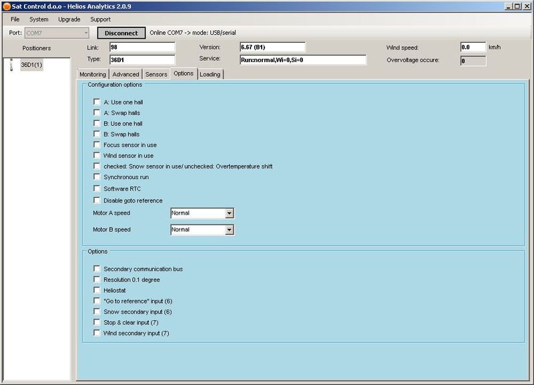Switch to the Loading tab
This screenshot has width=534, height=385.
click(x=210, y=74)
